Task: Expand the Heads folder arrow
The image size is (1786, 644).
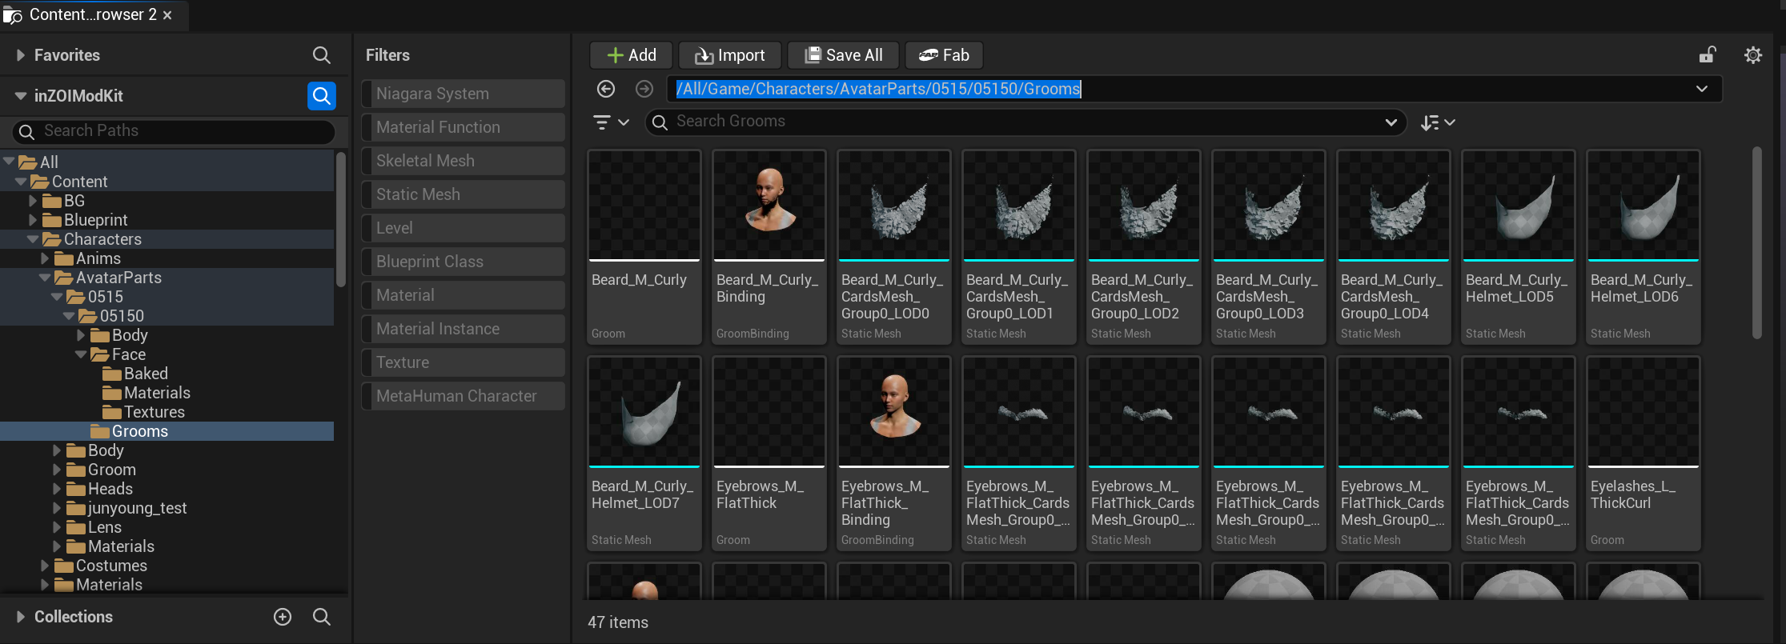Action: point(57,489)
